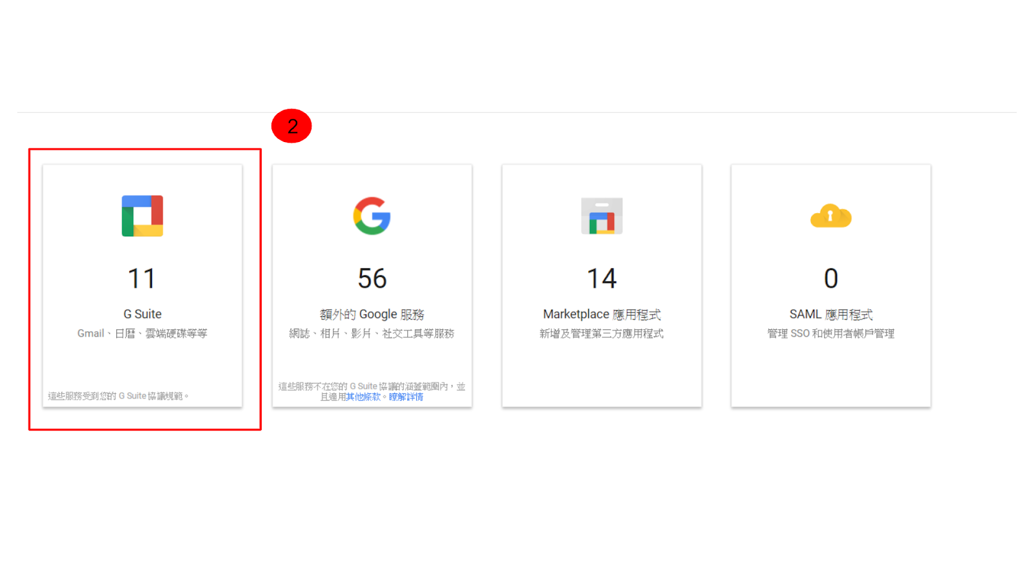
Task: Click the 這些服務不在您的 G Suite 協議 note
Action: [x=372, y=392]
